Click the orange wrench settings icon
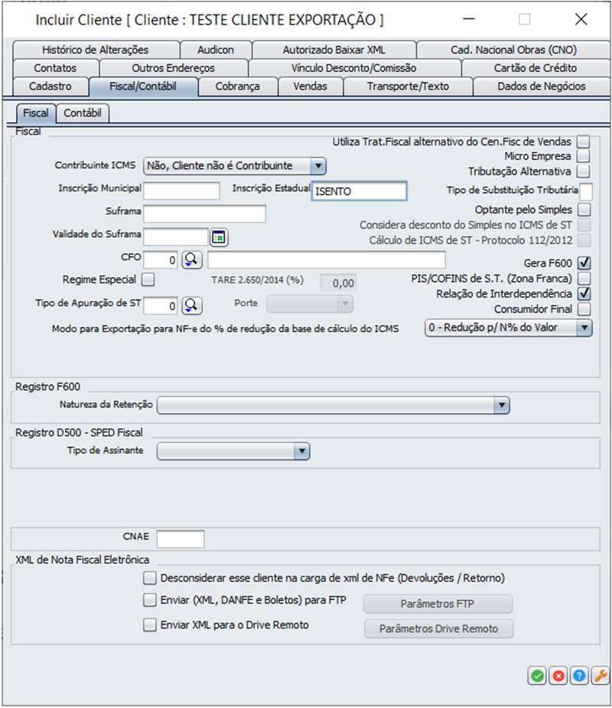 click(x=601, y=676)
